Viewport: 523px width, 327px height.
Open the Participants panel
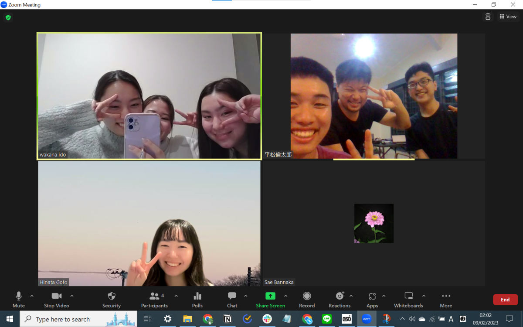pyautogui.click(x=155, y=299)
